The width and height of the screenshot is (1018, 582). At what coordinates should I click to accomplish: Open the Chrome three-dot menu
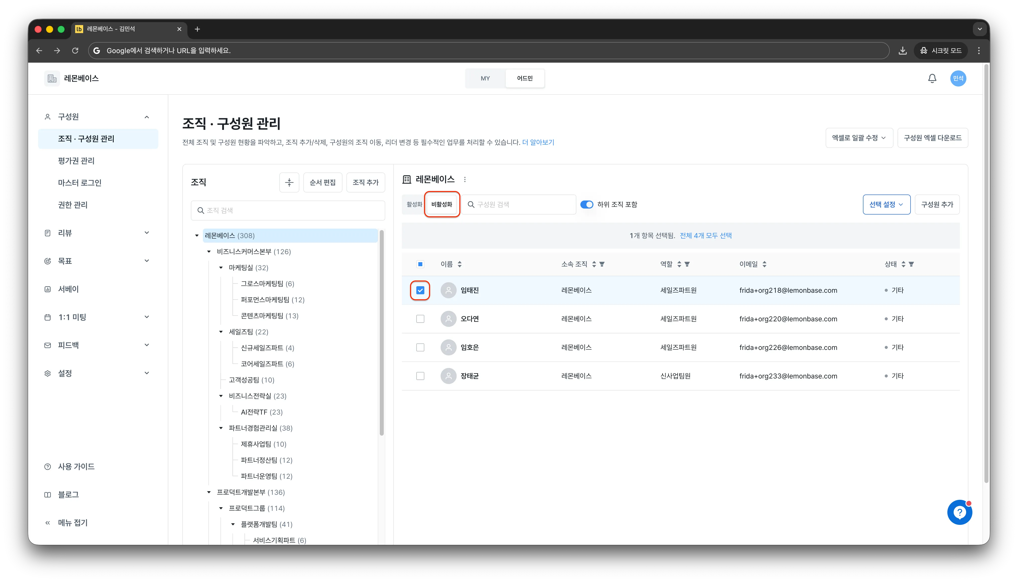click(x=978, y=50)
